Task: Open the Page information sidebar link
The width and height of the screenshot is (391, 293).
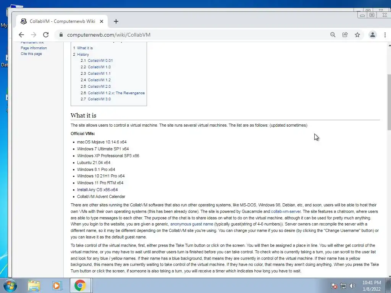Action: (x=34, y=48)
